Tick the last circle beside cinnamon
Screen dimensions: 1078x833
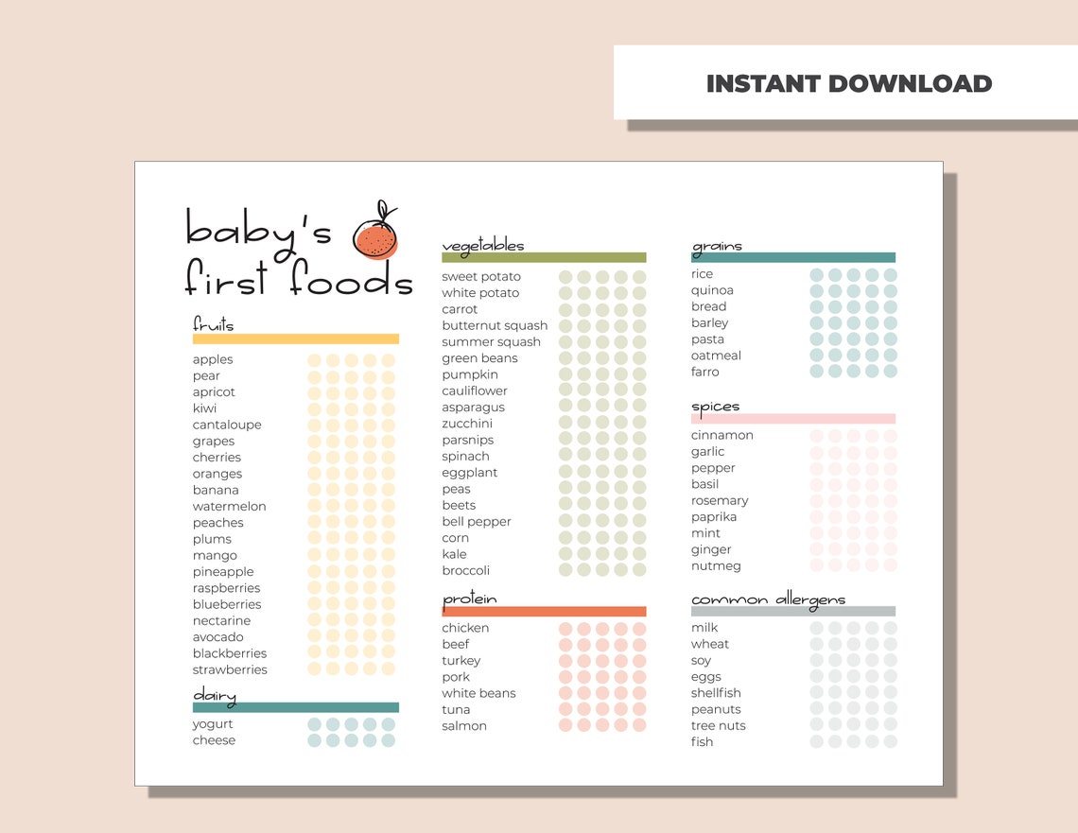pos(891,436)
